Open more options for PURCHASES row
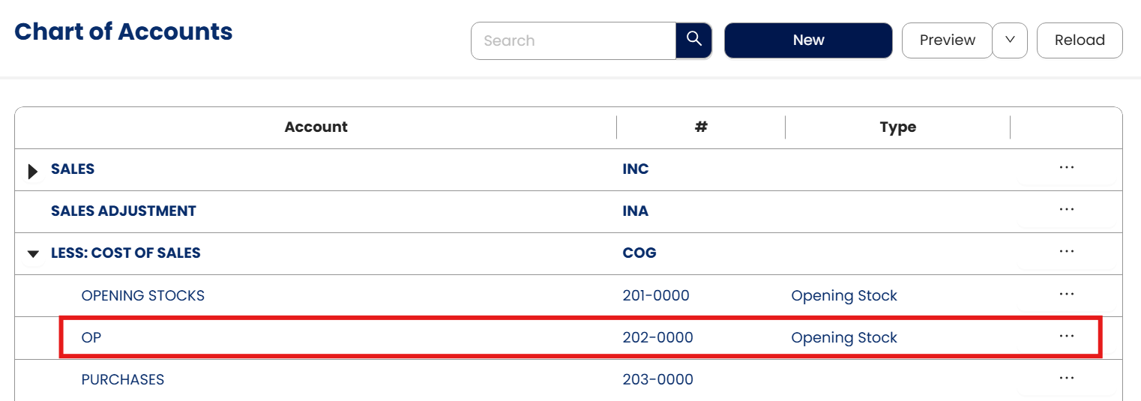Screen dimensions: 1141x401 [x=1066, y=379]
